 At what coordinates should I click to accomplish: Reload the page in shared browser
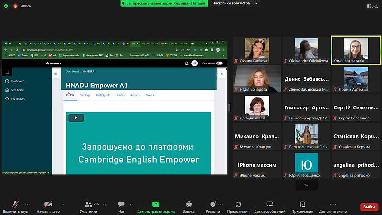[17, 50]
